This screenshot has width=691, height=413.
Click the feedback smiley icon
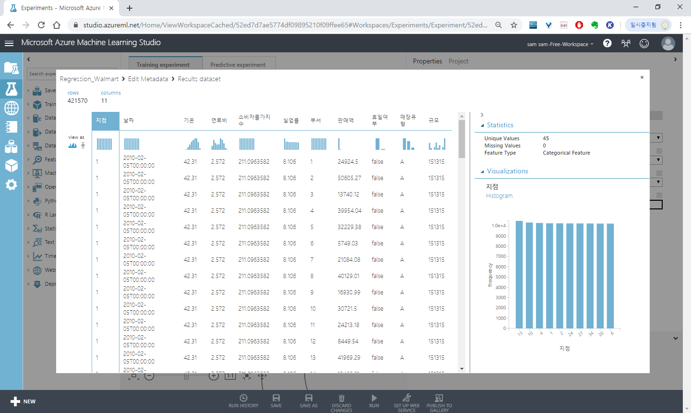coord(644,43)
